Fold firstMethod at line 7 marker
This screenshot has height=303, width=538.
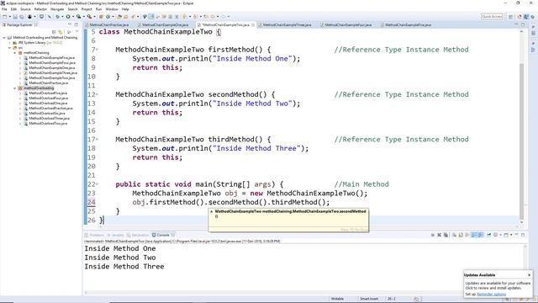click(x=98, y=50)
